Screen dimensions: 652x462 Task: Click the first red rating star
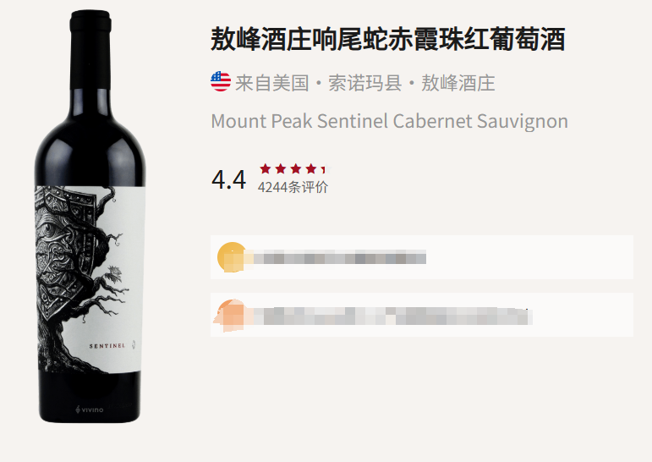pos(266,169)
